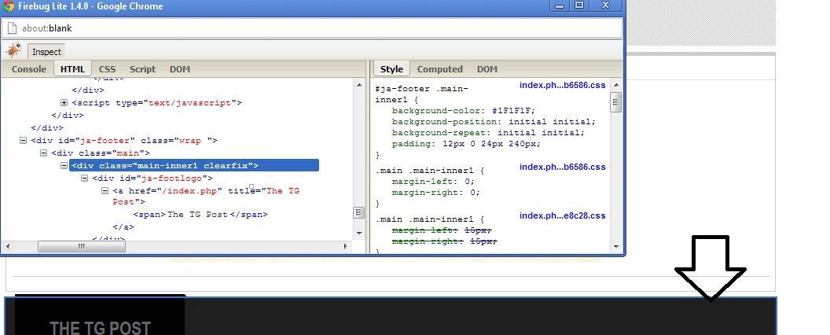Collapse the a href /index.php node
830x335 pixels.
click(x=105, y=190)
